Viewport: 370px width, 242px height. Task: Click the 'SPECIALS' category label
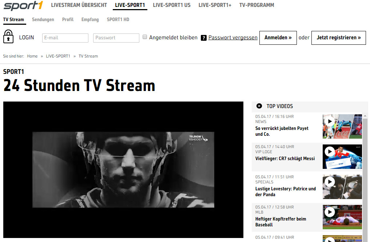point(264,182)
